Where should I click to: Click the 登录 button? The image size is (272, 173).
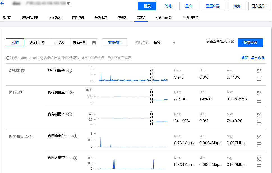147,6
